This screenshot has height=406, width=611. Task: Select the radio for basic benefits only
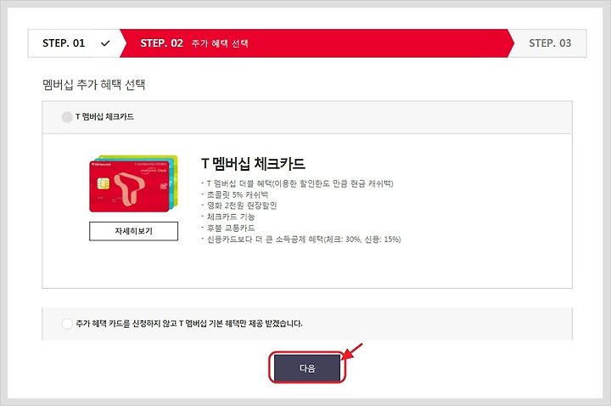point(67,324)
